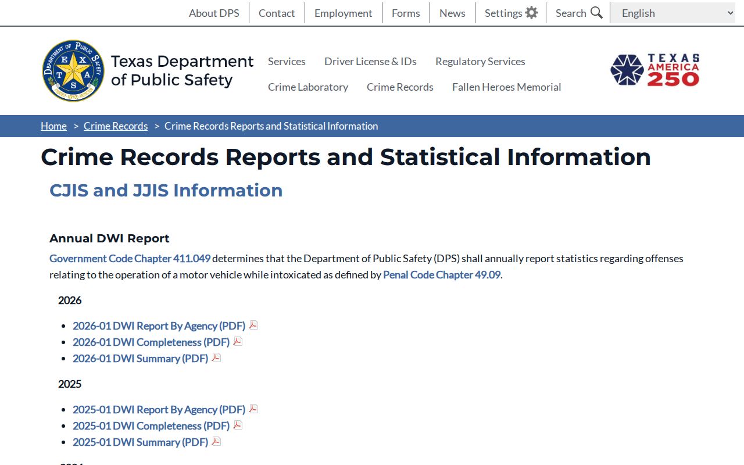
Task: Open 2026-01 DWI Completeness PDF link
Action: (151, 342)
